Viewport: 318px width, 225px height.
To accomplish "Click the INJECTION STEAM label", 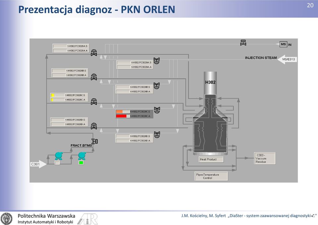I will 261,58.
